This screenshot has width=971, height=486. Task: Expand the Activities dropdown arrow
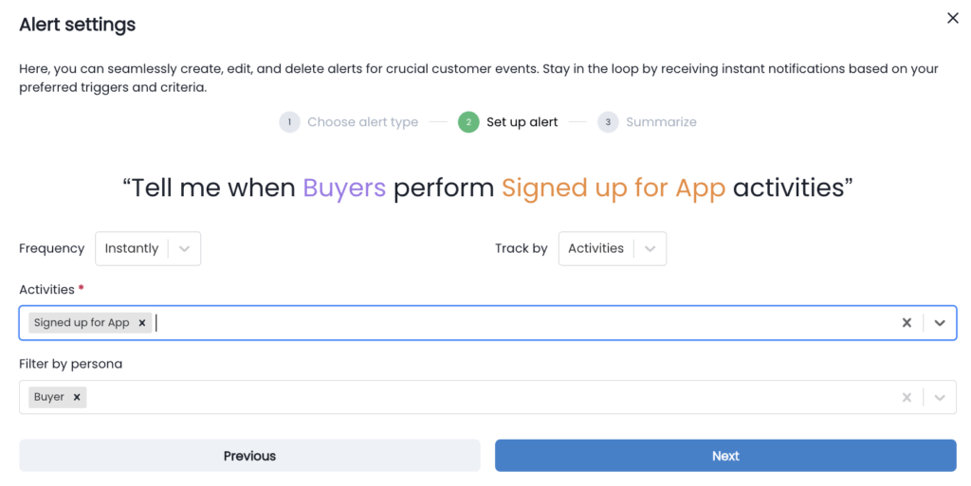tap(940, 323)
